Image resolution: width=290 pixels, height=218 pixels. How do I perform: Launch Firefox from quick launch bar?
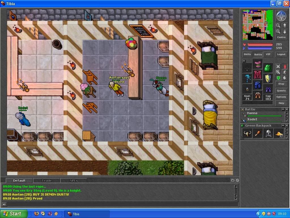tap(37, 213)
